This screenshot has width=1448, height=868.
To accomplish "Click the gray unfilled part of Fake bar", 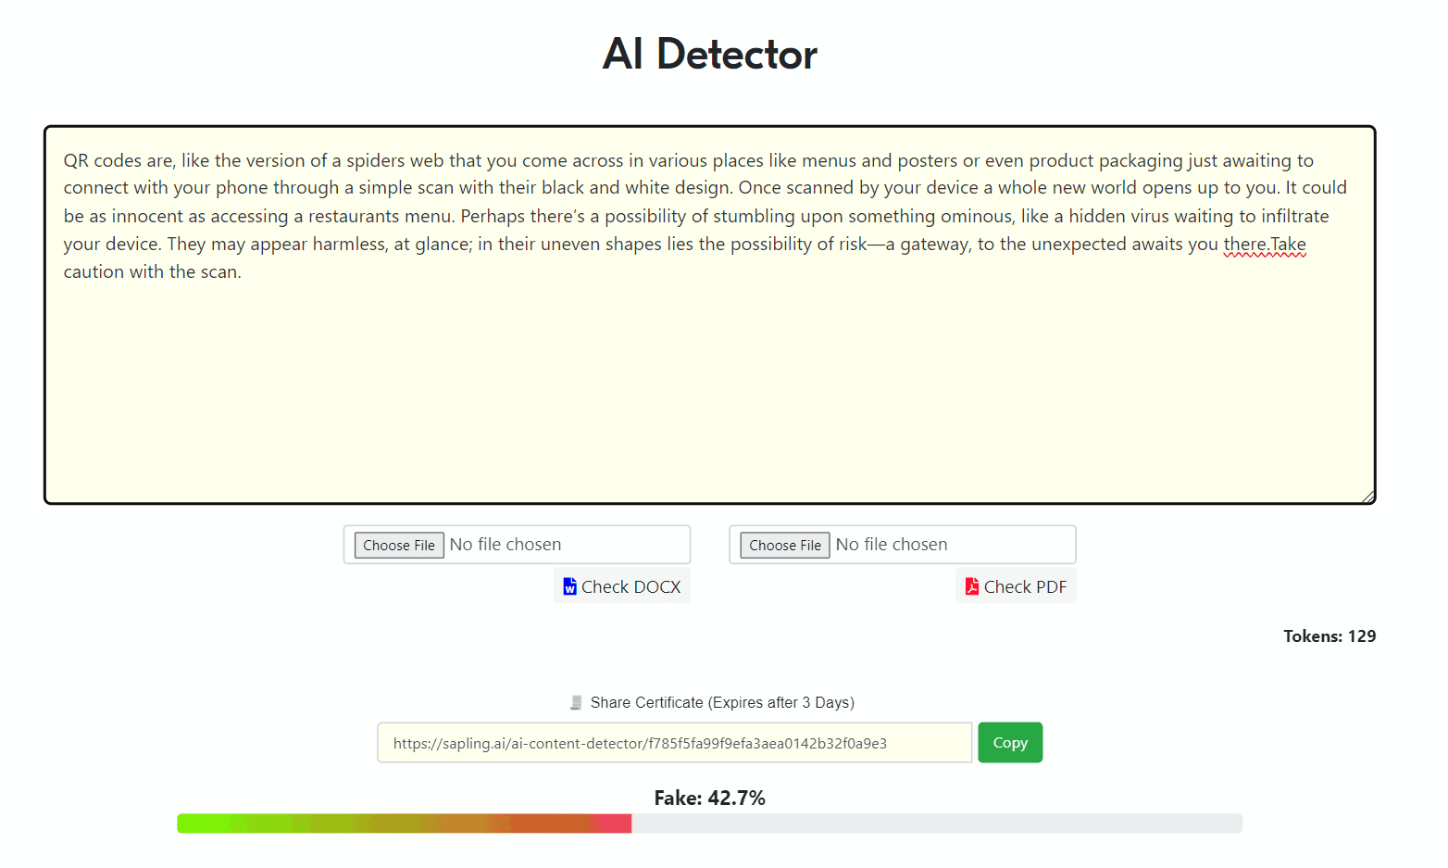I will tap(935, 824).
